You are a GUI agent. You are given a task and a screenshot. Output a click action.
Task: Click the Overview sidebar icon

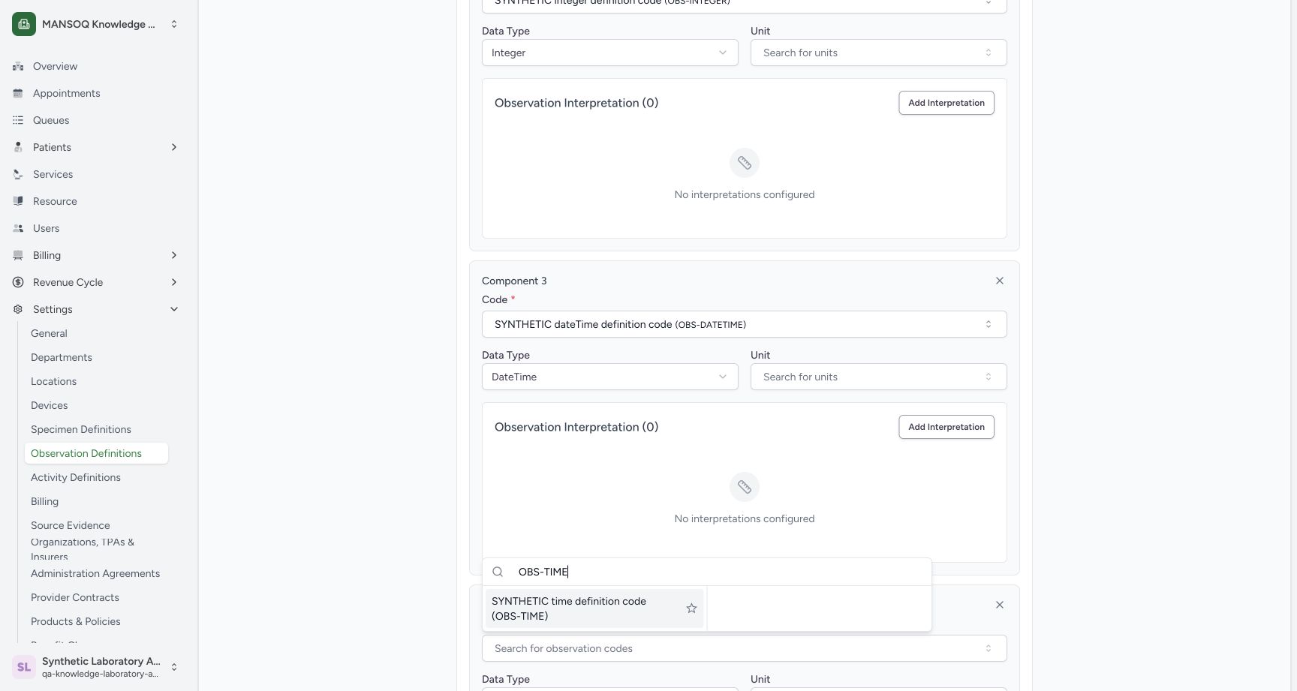(x=18, y=66)
